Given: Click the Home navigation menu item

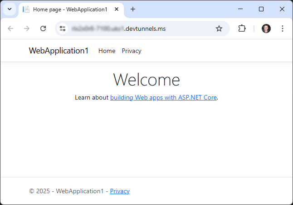Looking at the screenshot, I should coord(107,51).
